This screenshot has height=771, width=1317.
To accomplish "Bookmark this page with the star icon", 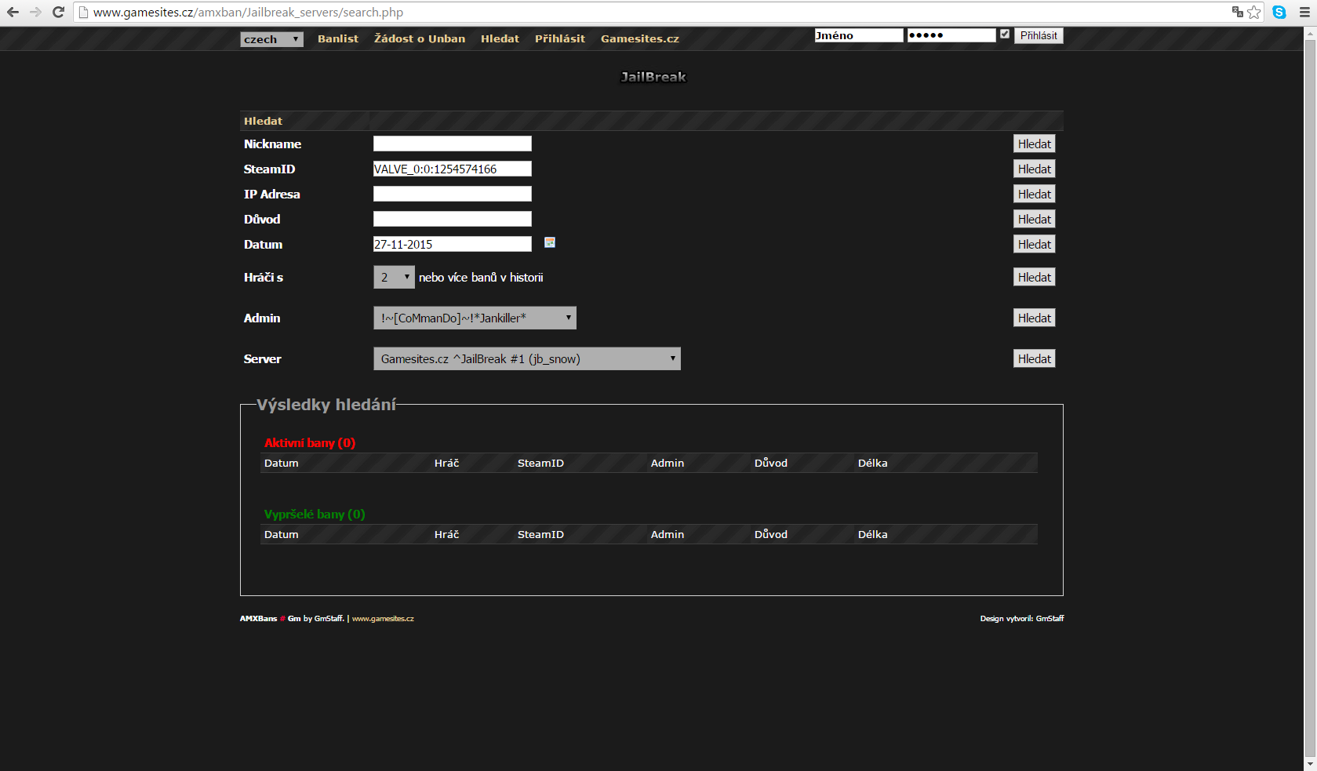I will 1254,12.
